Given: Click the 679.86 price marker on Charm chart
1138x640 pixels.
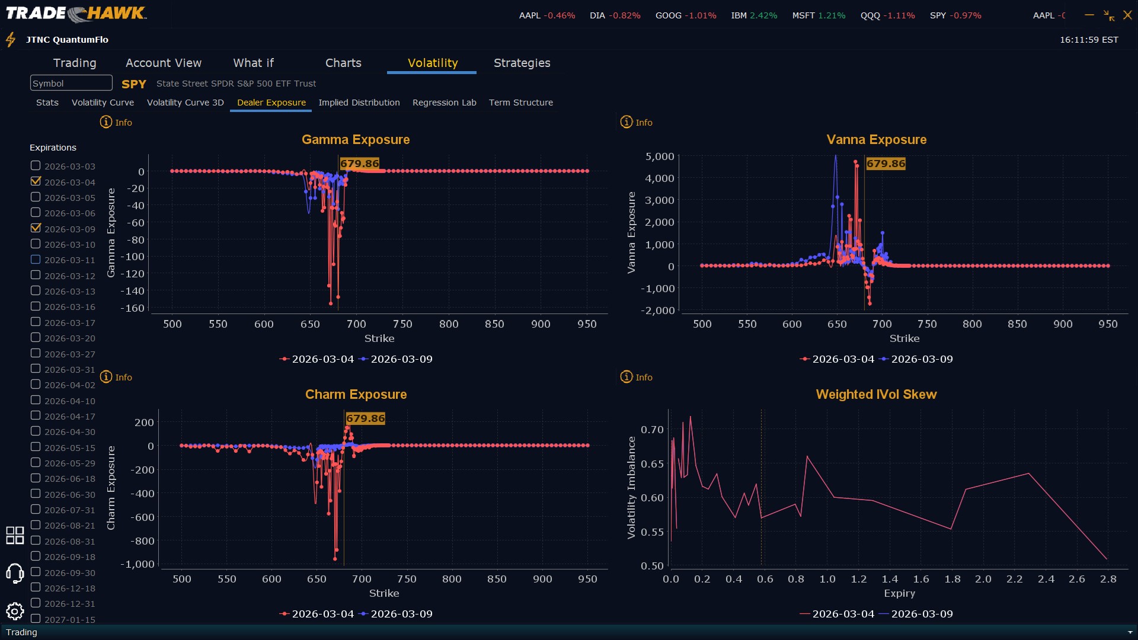Looking at the screenshot, I should click(x=365, y=418).
